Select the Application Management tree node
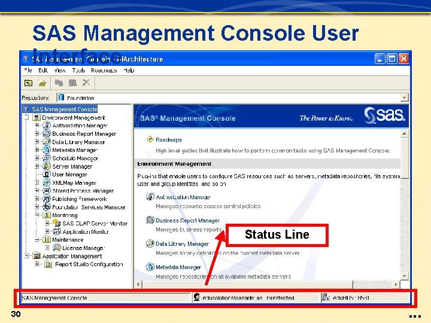The width and height of the screenshot is (431, 323). click(72, 256)
